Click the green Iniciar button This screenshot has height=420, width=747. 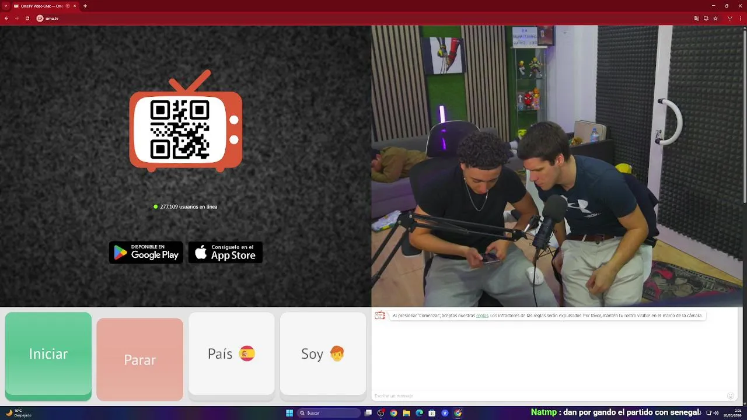click(x=48, y=356)
